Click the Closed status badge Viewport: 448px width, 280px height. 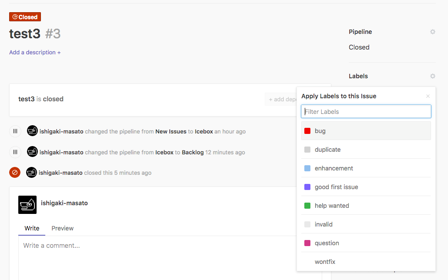(x=25, y=17)
